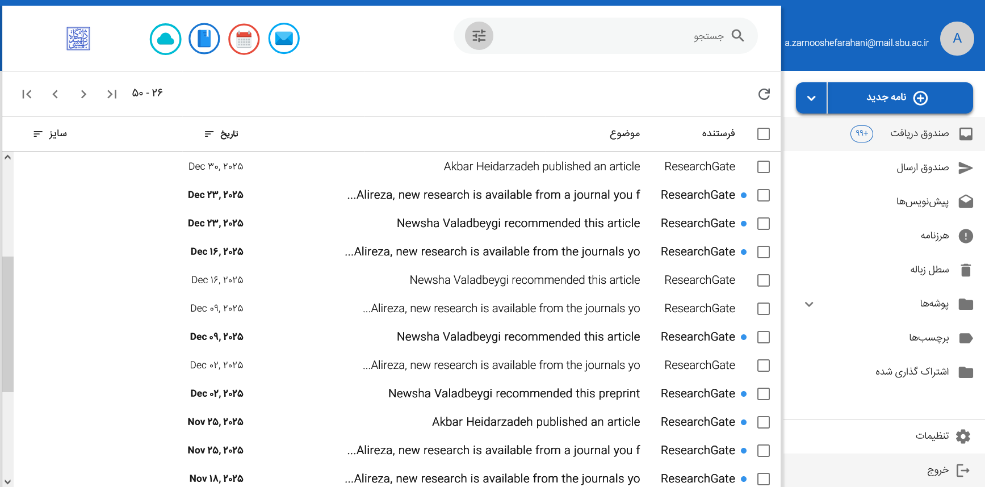Open the mail app icon
Image resolution: width=985 pixels, height=487 pixels.
(284, 39)
